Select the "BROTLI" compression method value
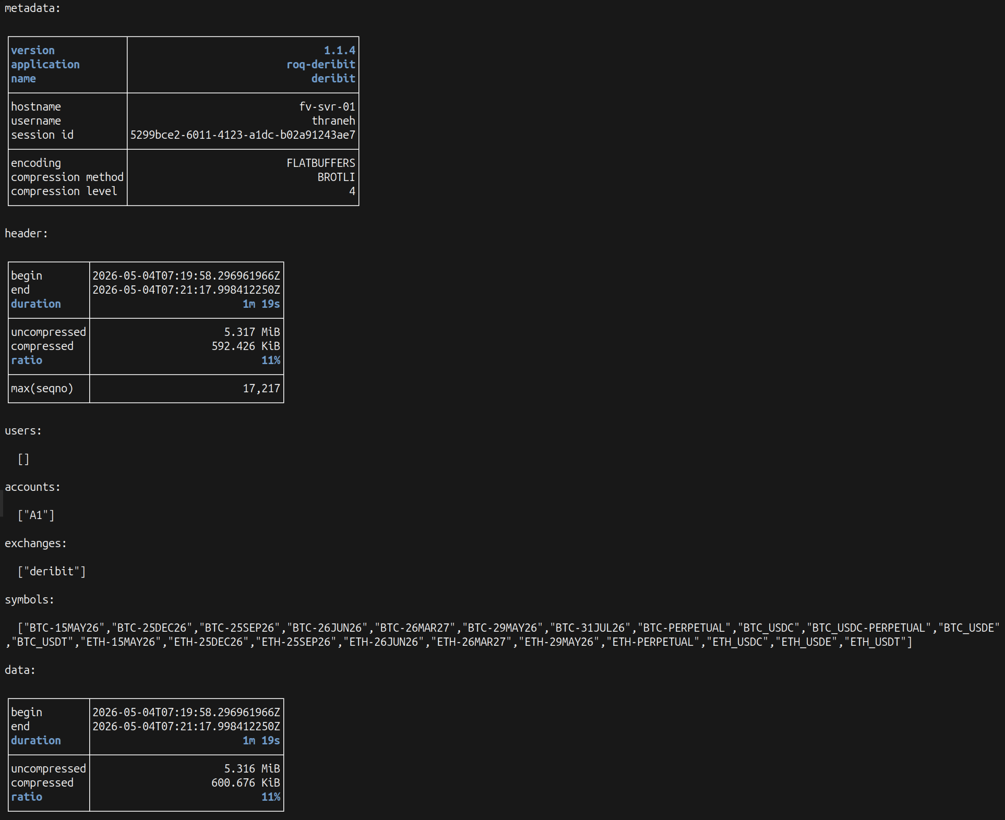Viewport: 1005px width, 820px height. coord(336,177)
